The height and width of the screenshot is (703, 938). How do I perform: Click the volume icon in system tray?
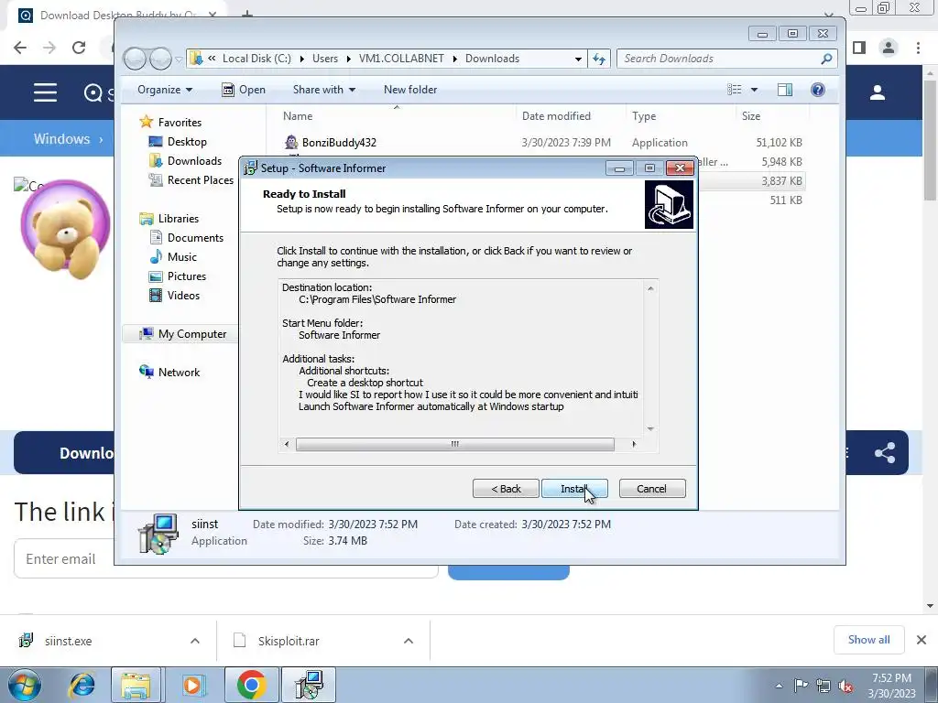845,687
